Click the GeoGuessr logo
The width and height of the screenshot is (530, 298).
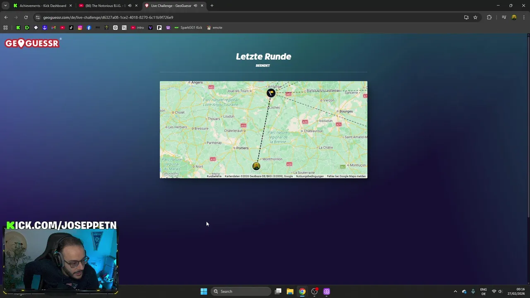(x=33, y=43)
